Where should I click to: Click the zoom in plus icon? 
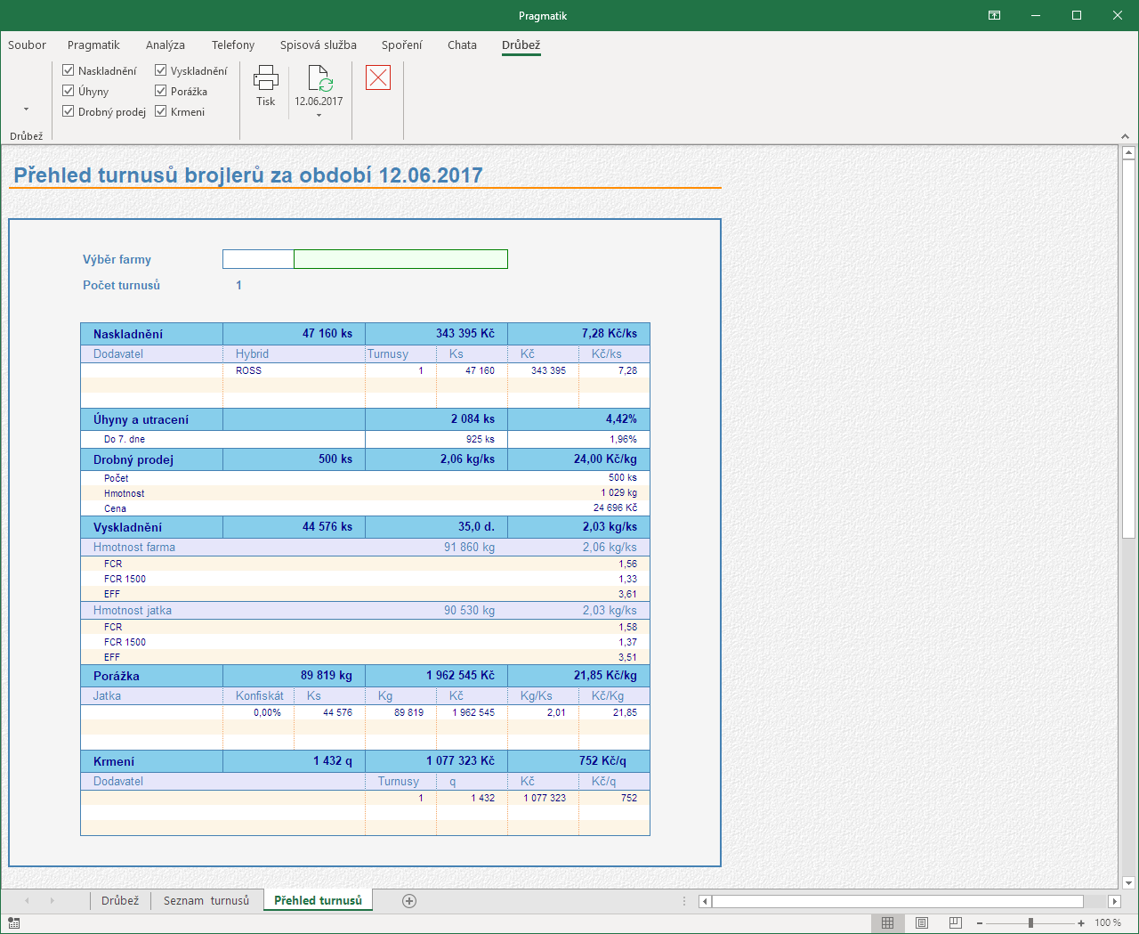tap(1081, 923)
